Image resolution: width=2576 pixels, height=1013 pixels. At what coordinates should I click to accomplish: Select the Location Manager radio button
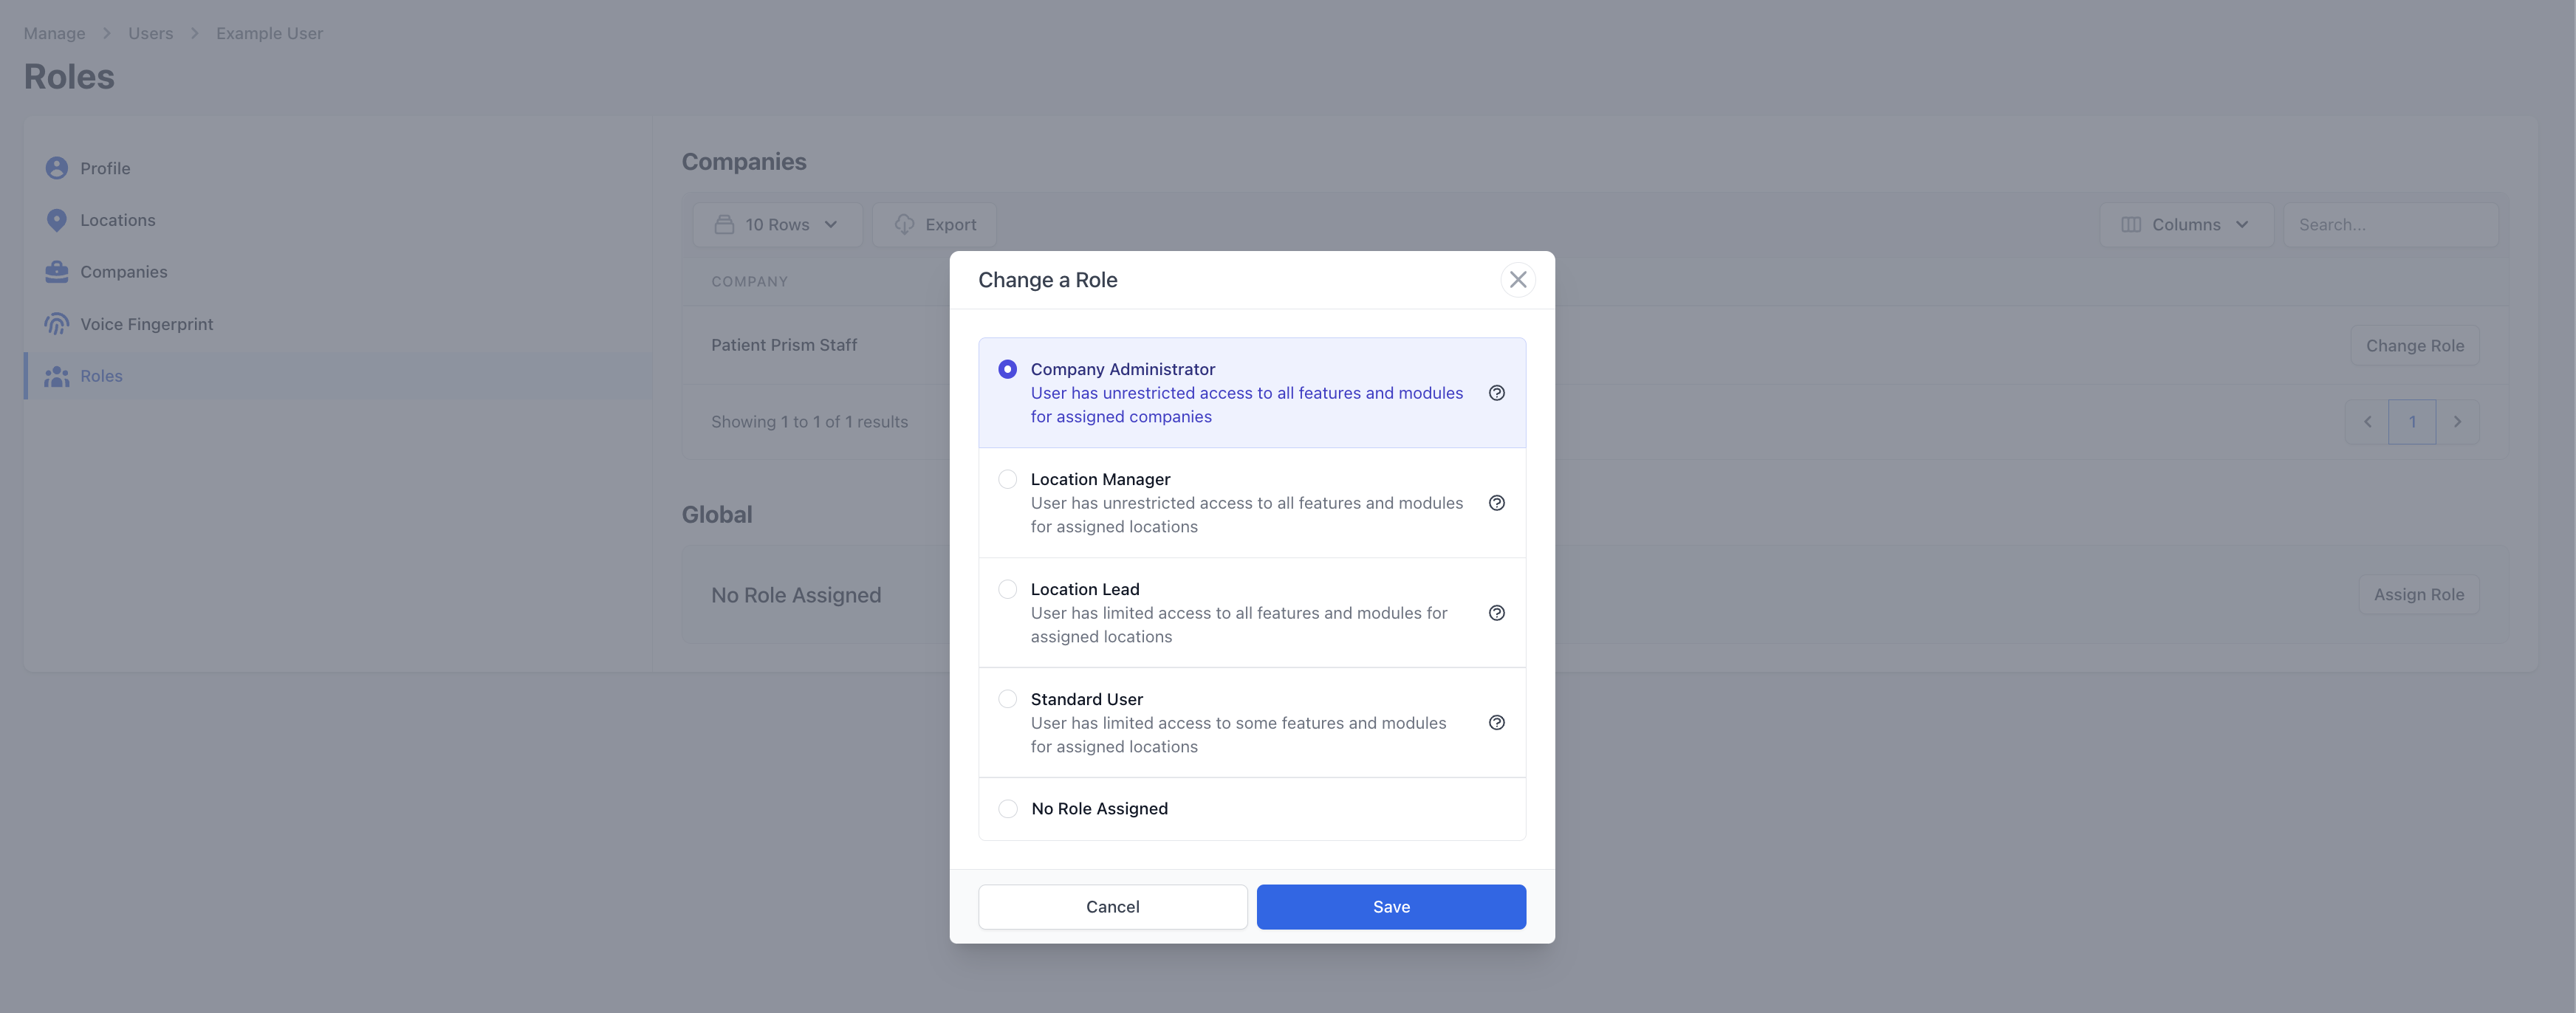(1007, 479)
